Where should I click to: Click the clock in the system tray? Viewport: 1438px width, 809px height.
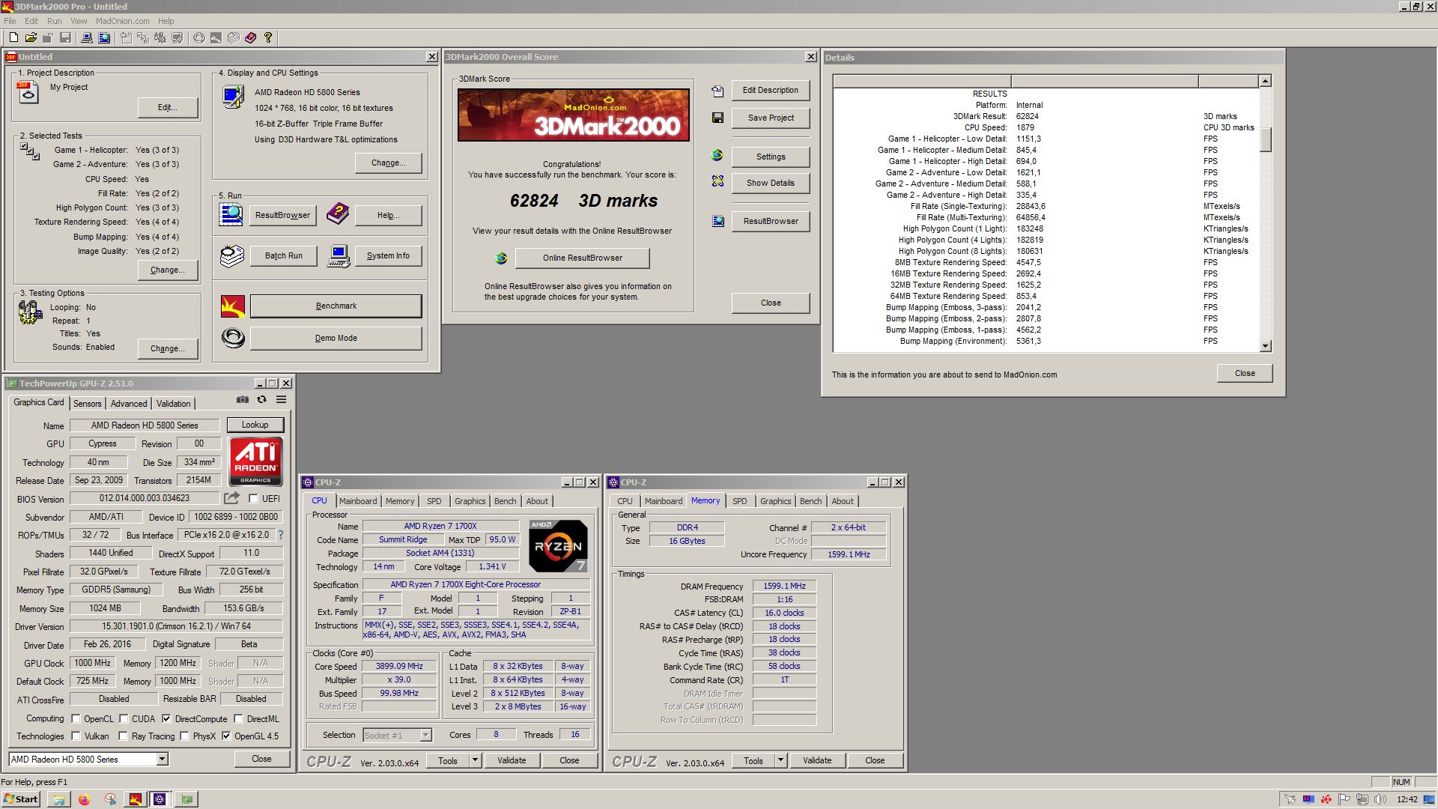pyautogui.click(x=1407, y=799)
